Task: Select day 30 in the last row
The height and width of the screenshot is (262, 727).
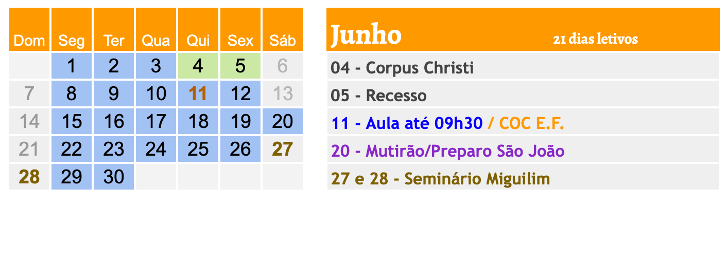Action: 114,177
